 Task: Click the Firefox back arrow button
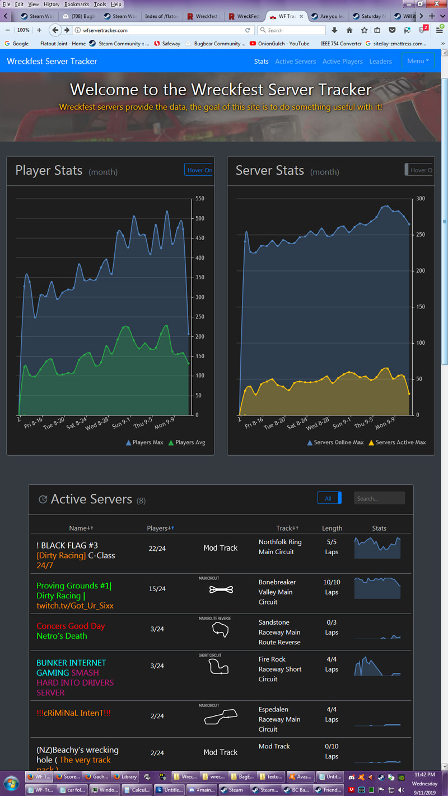coord(55,30)
